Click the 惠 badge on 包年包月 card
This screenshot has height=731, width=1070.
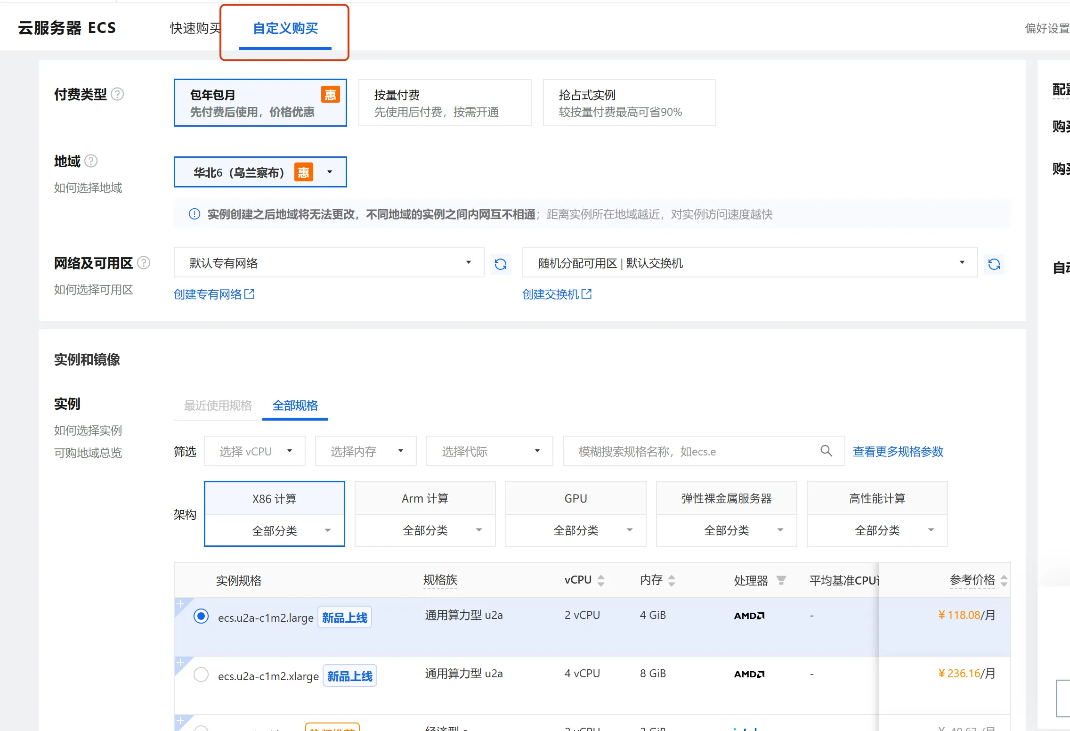[331, 95]
